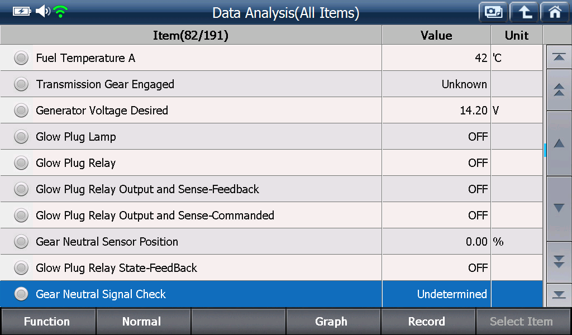Open the home screen icon
572x335 pixels.
(x=555, y=12)
